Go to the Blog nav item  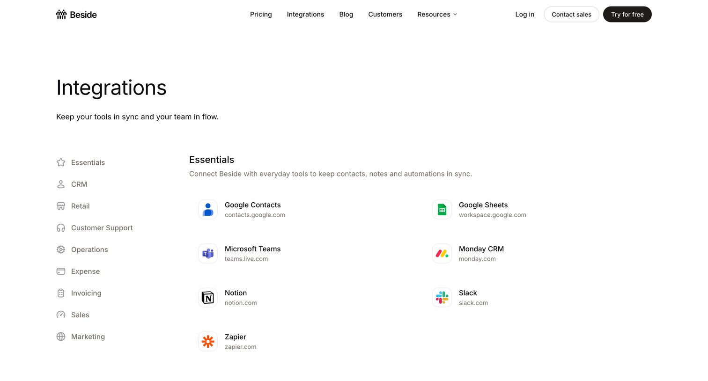pos(346,15)
